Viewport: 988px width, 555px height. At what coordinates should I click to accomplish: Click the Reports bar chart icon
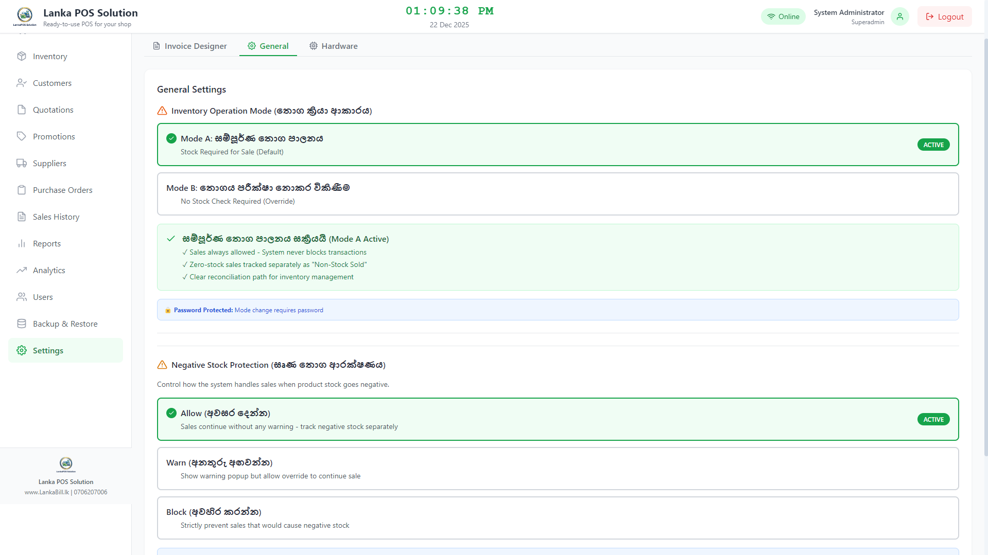pyautogui.click(x=22, y=243)
